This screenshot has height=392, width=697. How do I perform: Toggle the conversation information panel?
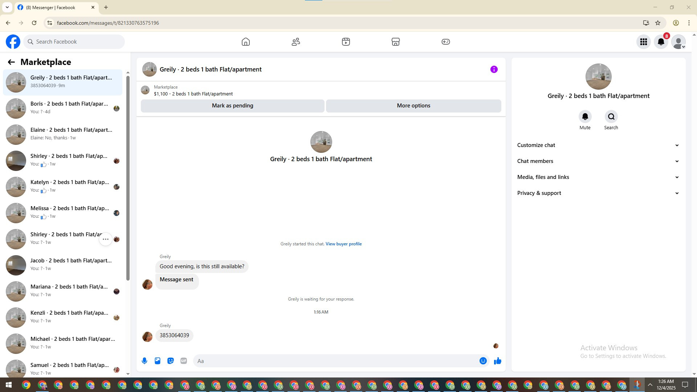point(494,69)
